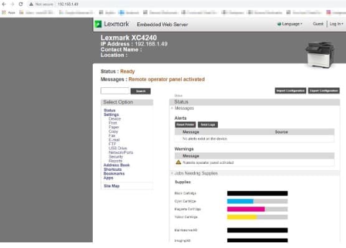Image resolution: width=346 pixels, height=248 pixels.
Task: Click Remote operator panel activated message at top
Action: 167,79
